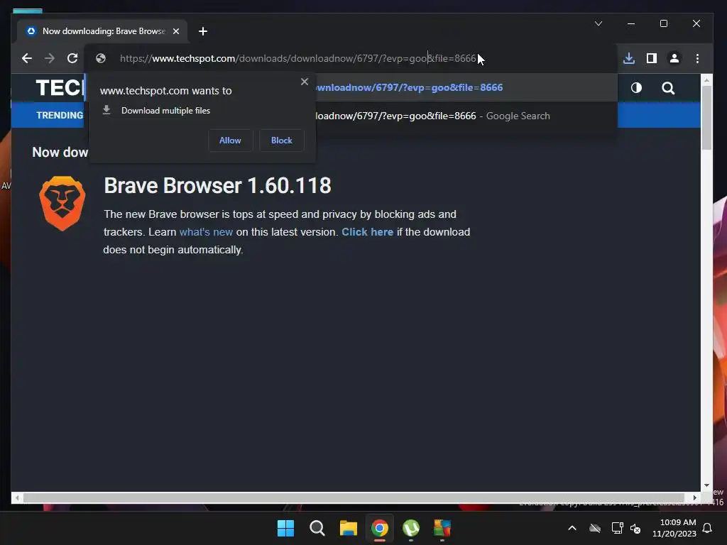Click vertical scrollbar up arrow
727x545 pixels.
(706, 80)
